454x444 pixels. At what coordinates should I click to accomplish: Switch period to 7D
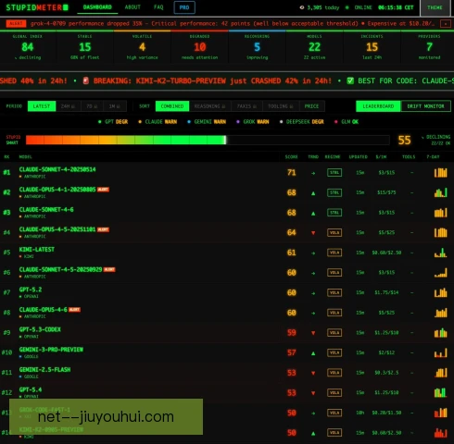click(92, 106)
